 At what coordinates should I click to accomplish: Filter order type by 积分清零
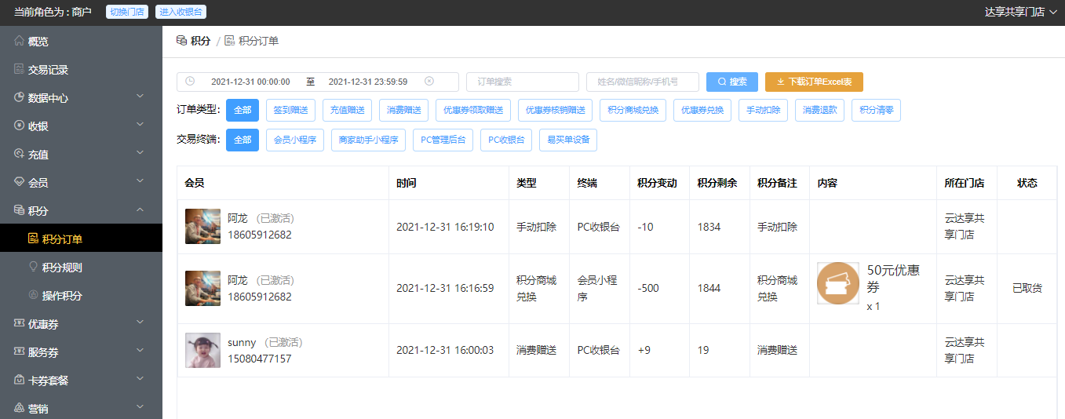click(x=876, y=110)
